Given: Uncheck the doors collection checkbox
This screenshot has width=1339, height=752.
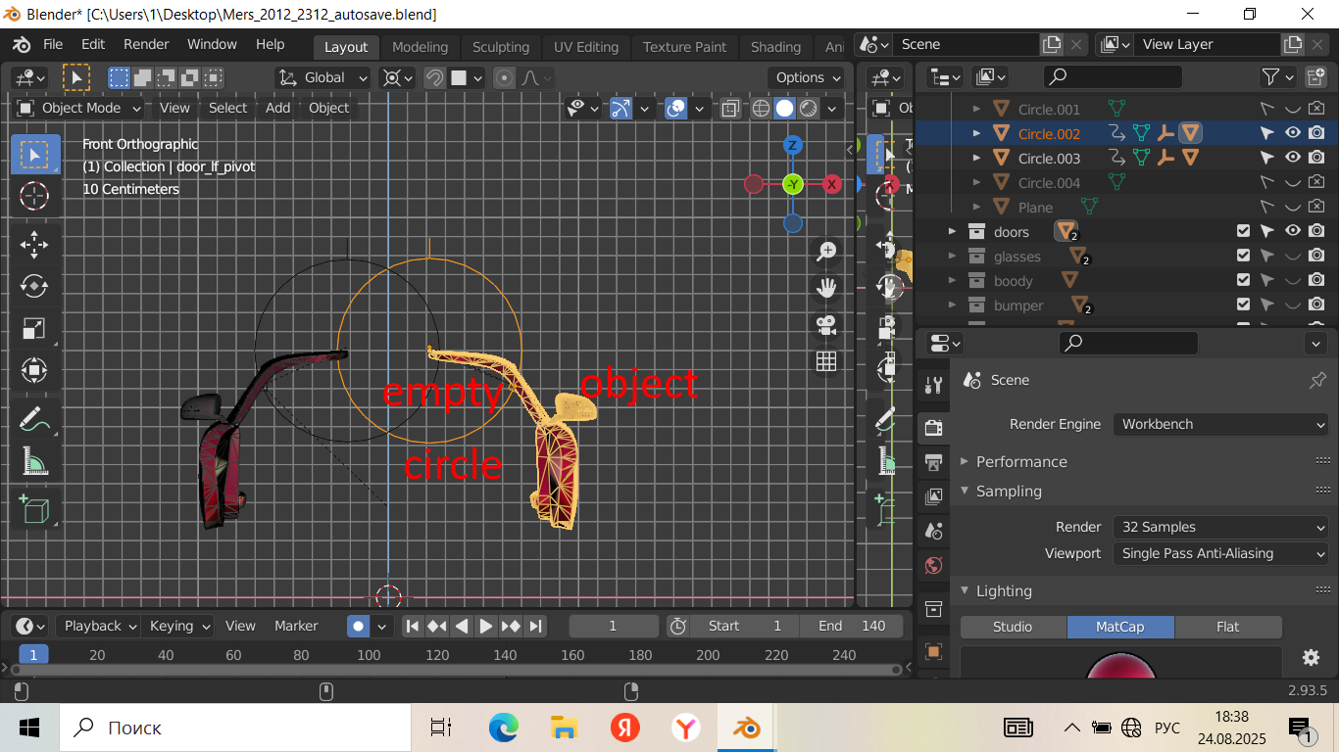Looking at the screenshot, I should pyautogui.click(x=1243, y=231).
